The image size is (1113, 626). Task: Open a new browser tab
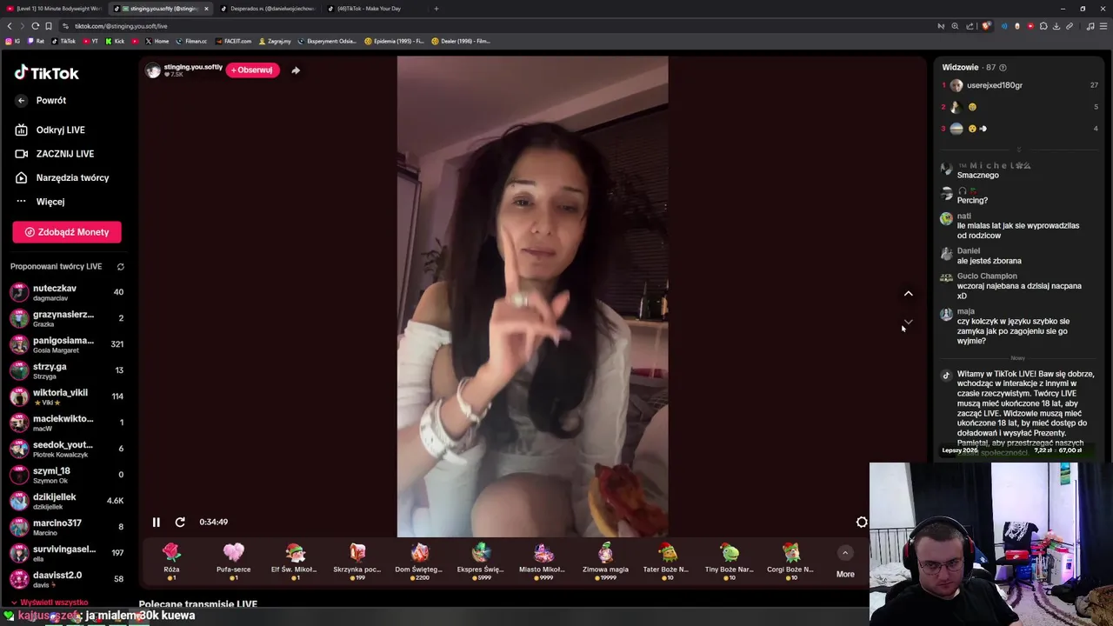[437, 9]
